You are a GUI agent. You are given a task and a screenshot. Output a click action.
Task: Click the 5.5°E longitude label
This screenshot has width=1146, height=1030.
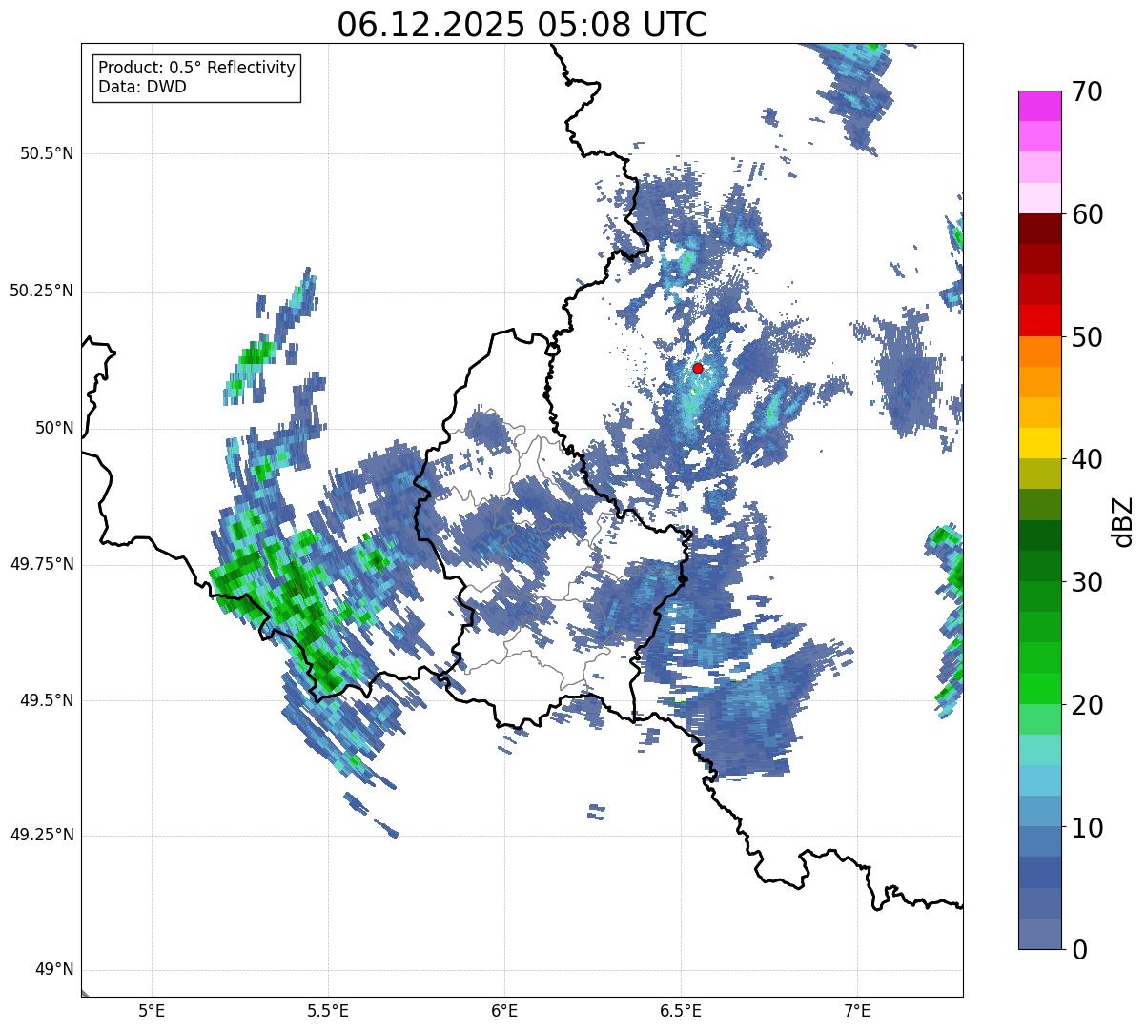(x=328, y=1011)
